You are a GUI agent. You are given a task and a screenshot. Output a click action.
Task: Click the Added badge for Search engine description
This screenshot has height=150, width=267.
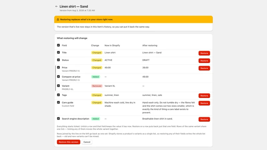[95, 119]
